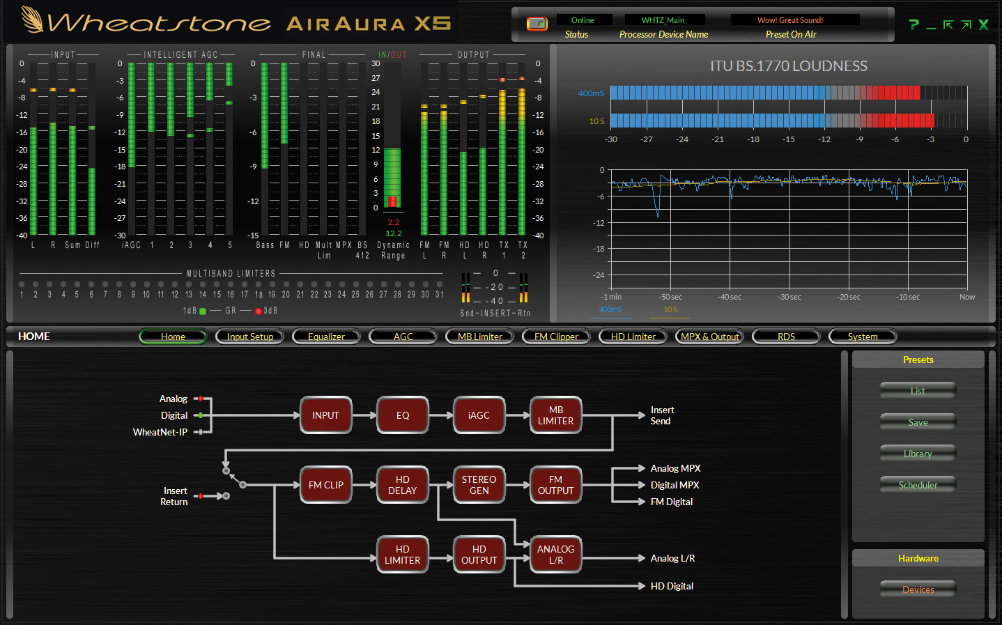Open the STEREO GEN processing block
The height and width of the screenshot is (625, 1002).
click(x=479, y=485)
